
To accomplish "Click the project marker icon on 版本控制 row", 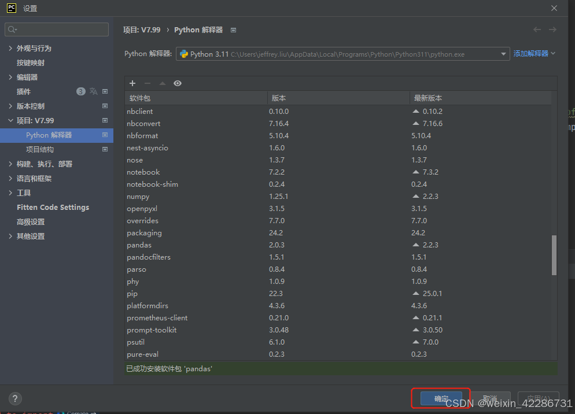I will click(105, 106).
